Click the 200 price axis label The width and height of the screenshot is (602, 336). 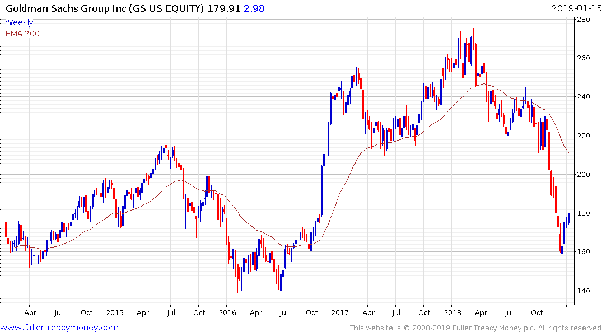click(583, 174)
